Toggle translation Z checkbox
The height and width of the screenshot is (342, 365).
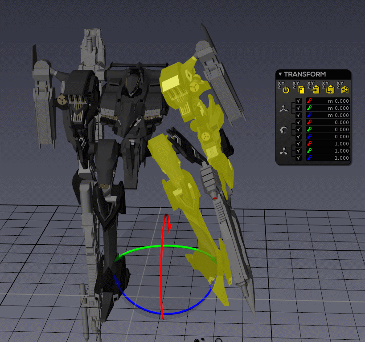coord(299,115)
